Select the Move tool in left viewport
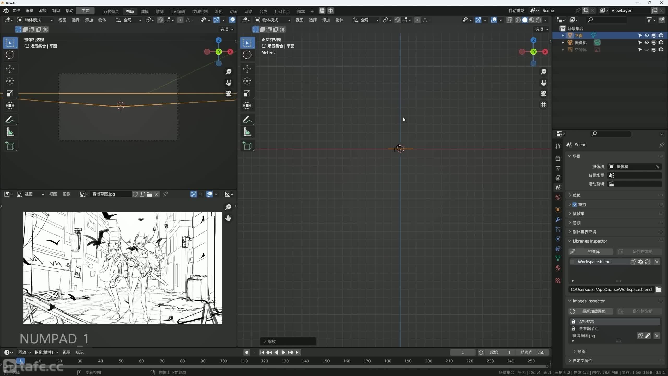668x376 pixels. pos(10,69)
